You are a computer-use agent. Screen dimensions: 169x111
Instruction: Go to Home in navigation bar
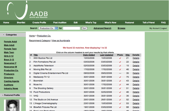[6, 22]
